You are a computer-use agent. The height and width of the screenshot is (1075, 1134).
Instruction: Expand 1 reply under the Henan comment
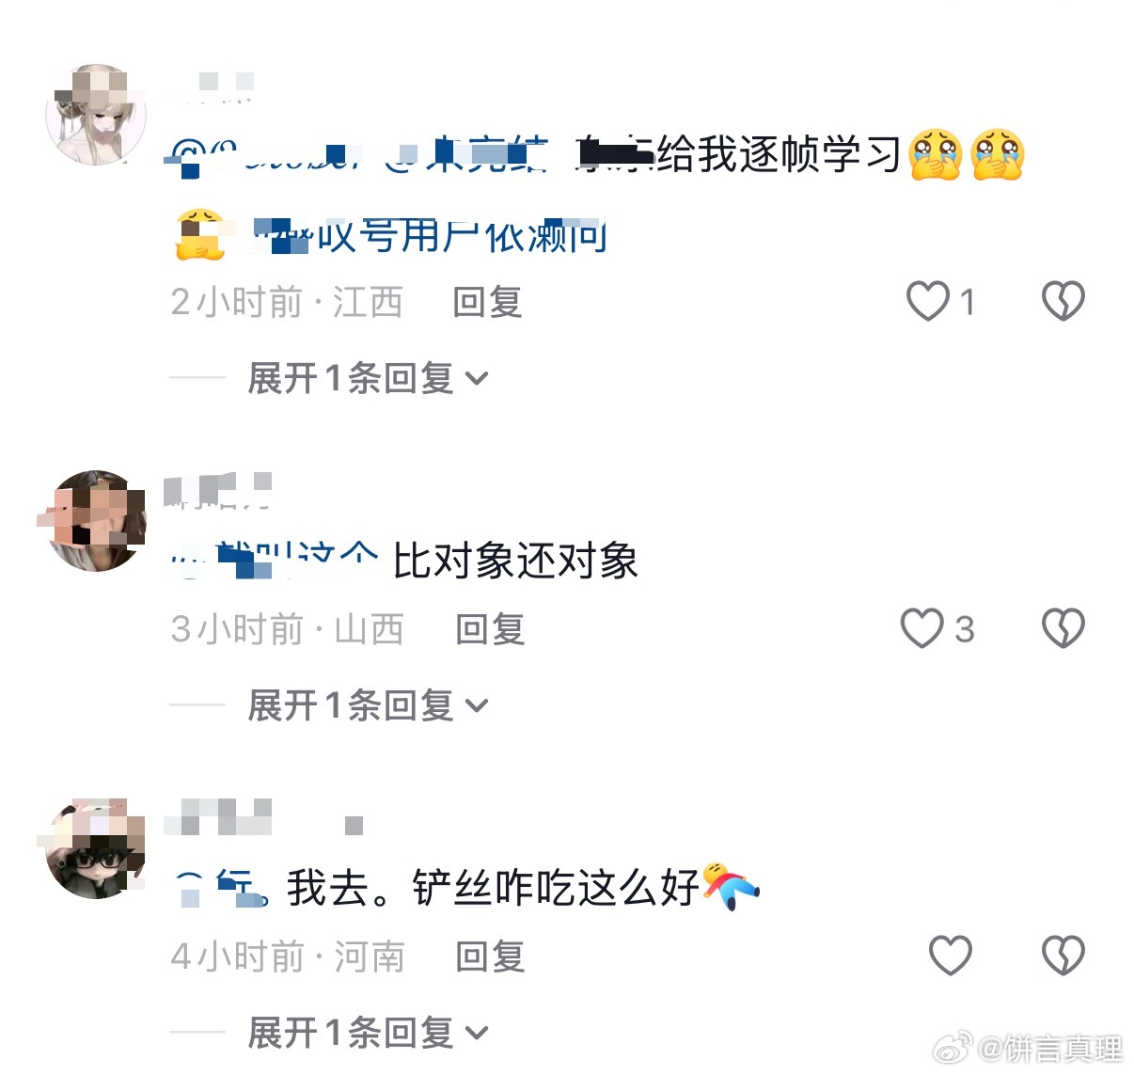point(368,1033)
